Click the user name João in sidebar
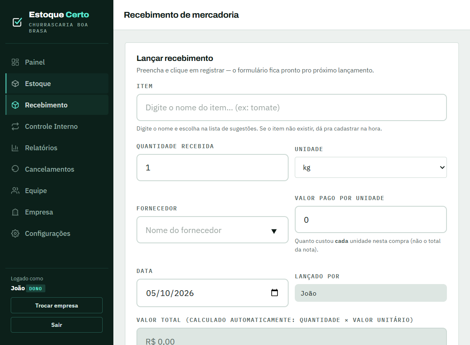The width and height of the screenshot is (470, 345). (x=18, y=288)
